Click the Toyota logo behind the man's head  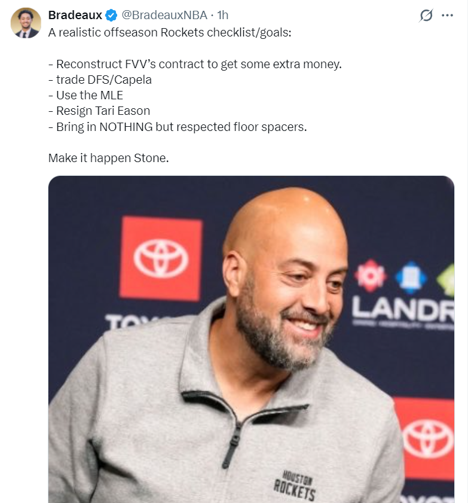pyautogui.click(x=161, y=258)
